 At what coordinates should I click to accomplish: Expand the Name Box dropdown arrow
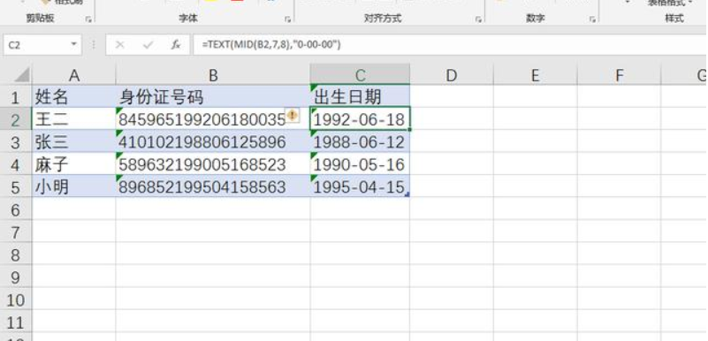tap(73, 45)
